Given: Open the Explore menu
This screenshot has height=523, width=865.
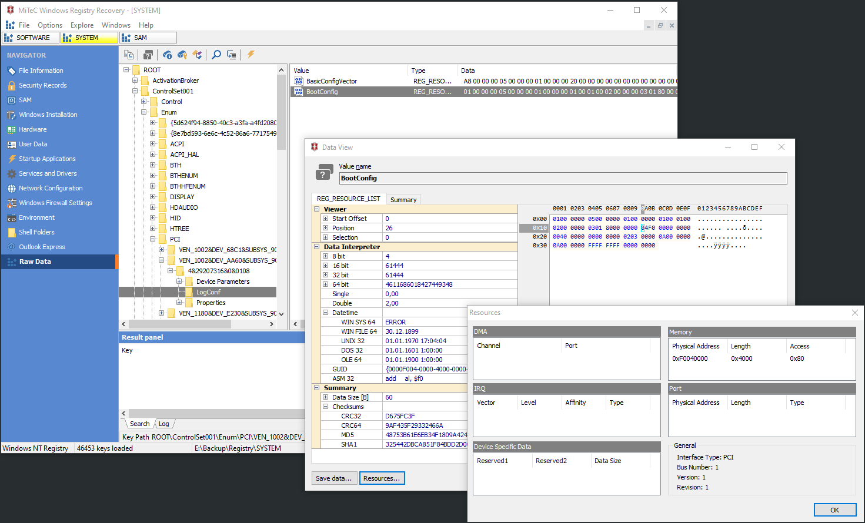Looking at the screenshot, I should click(82, 25).
